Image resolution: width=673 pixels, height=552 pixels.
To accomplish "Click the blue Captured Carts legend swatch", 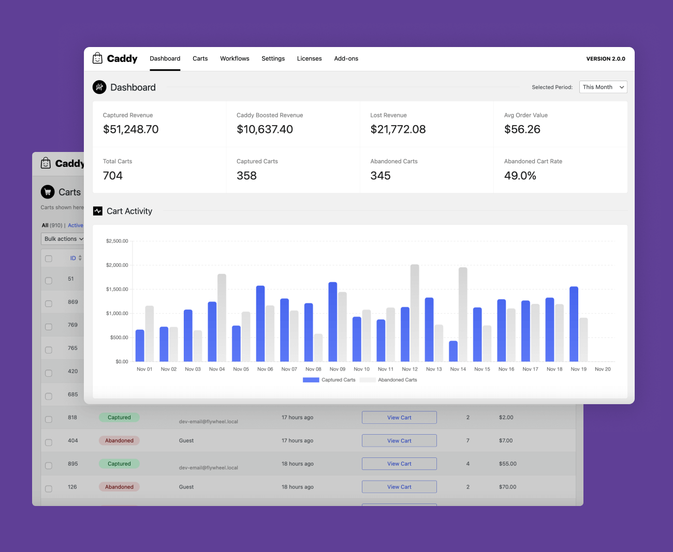I will pyautogui.click(x=311, y=380).
